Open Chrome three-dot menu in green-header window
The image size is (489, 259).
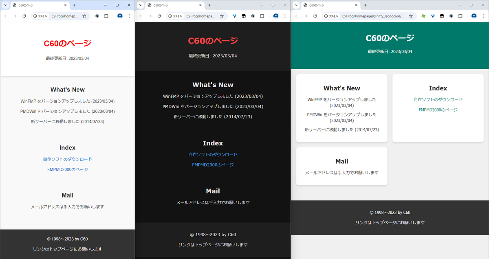(x=483, y=16)
